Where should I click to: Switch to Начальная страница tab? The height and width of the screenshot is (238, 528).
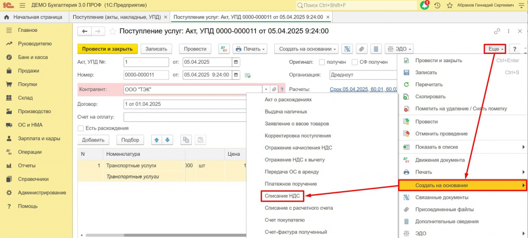[34, 17]
